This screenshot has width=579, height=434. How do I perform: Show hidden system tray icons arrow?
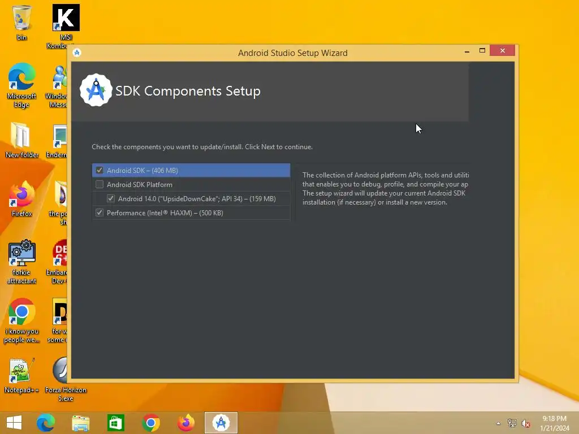point(498,423)
